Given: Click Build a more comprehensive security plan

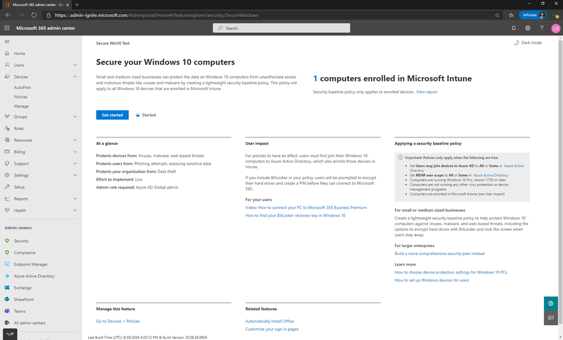Looking at the screenshot, I should click(440, 253).
